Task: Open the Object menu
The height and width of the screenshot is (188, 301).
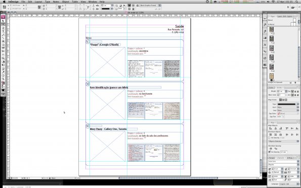Action: pyautogui.click(x=65, y=2)
